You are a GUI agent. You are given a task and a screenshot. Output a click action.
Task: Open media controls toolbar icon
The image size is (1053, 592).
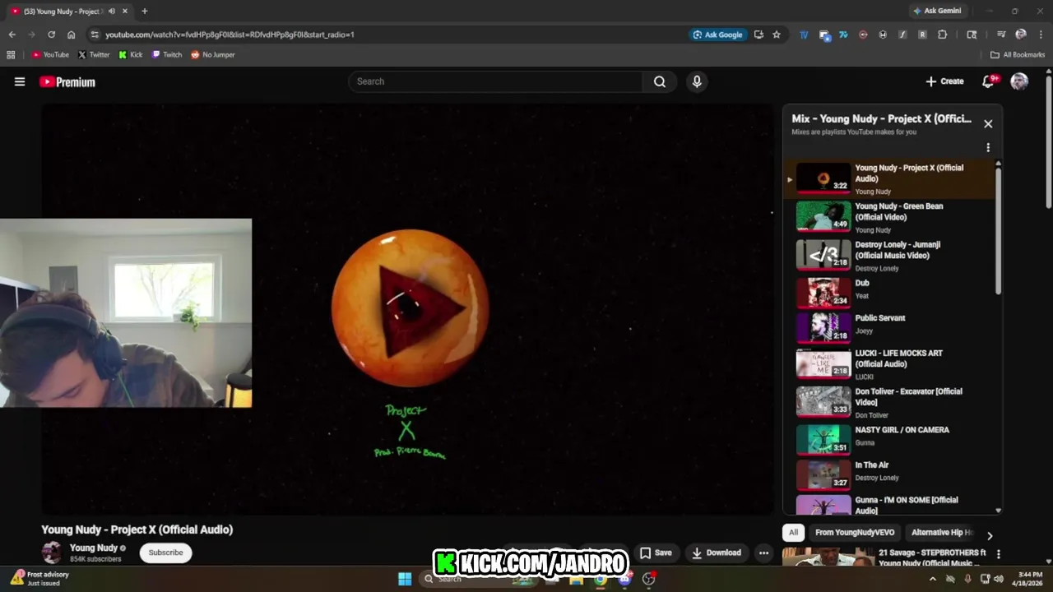click(x=1001, y=35)
